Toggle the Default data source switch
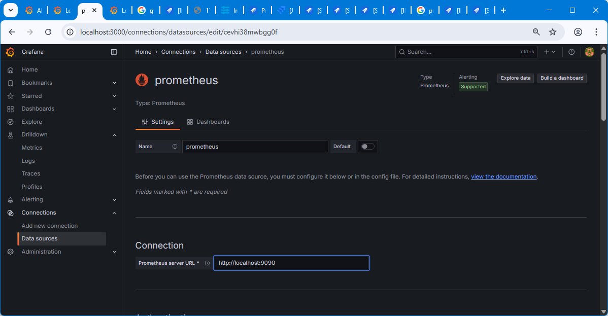 point(367,147)
